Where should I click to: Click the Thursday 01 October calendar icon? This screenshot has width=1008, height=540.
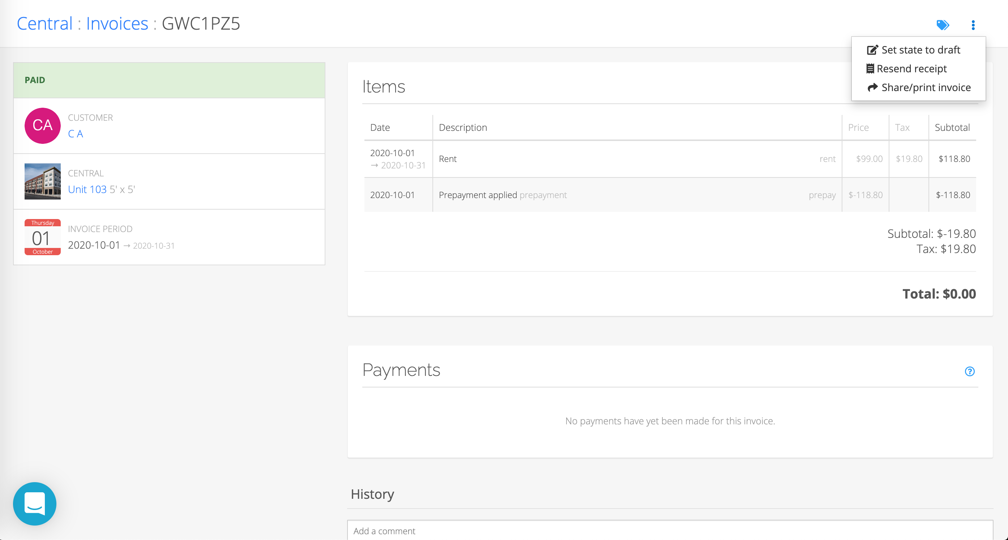42,237
